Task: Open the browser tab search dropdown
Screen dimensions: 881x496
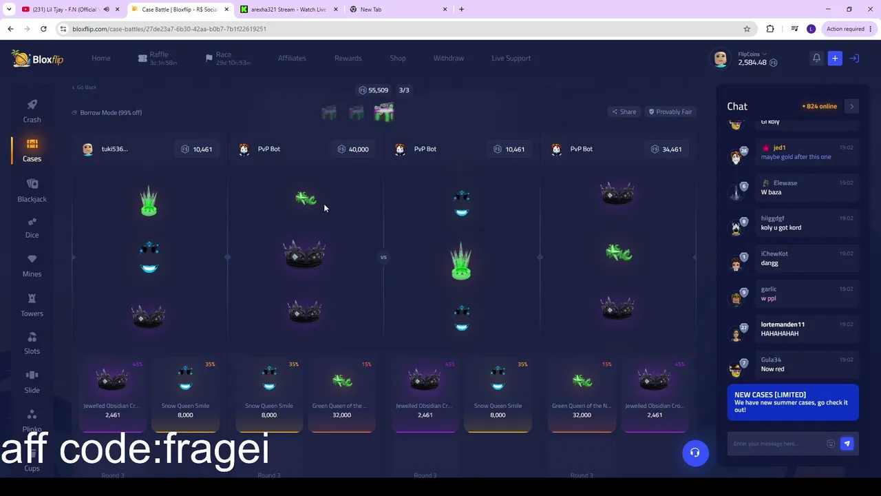Action: click(10, 10)
